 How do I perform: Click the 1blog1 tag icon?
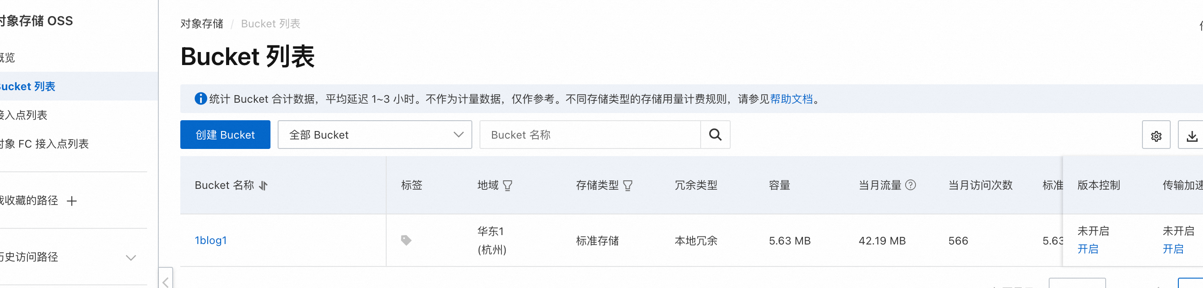406,240
